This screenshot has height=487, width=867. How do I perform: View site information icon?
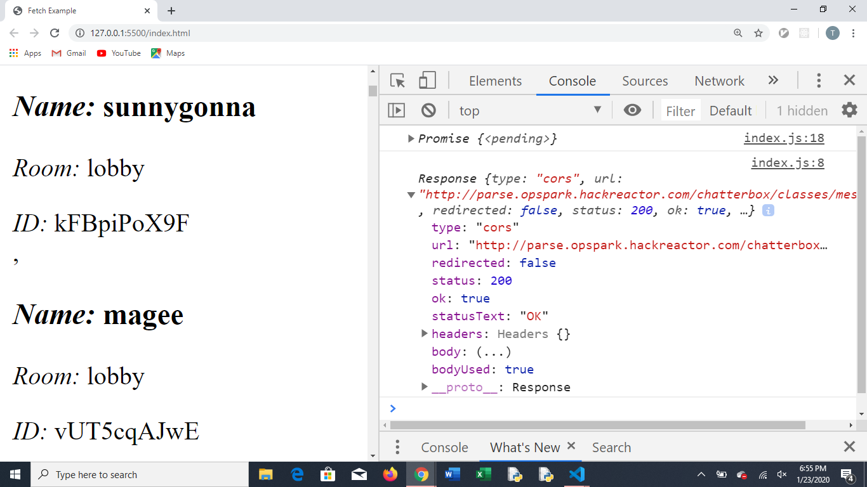pos(79,33)
